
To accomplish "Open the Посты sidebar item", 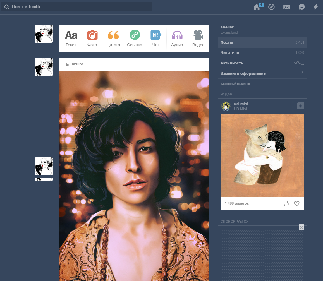I will coord(262,42).
